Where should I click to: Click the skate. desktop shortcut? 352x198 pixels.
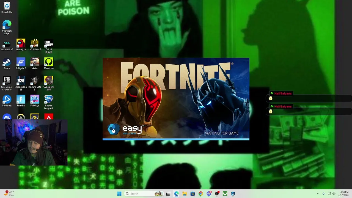[35, 64]
